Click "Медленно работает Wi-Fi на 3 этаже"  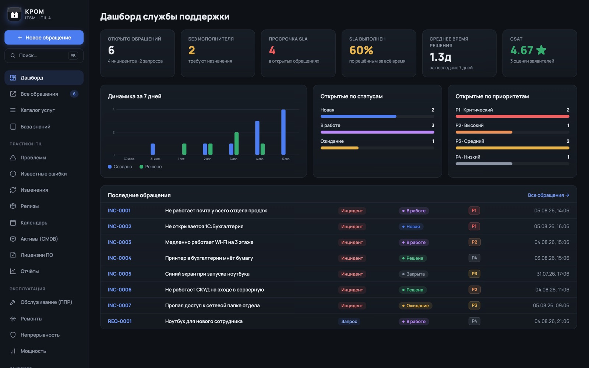[x=209, y=242]
